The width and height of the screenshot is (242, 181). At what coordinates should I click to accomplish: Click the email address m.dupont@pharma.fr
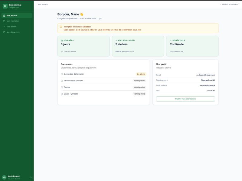pyautogui.click(x=205, y=75)
